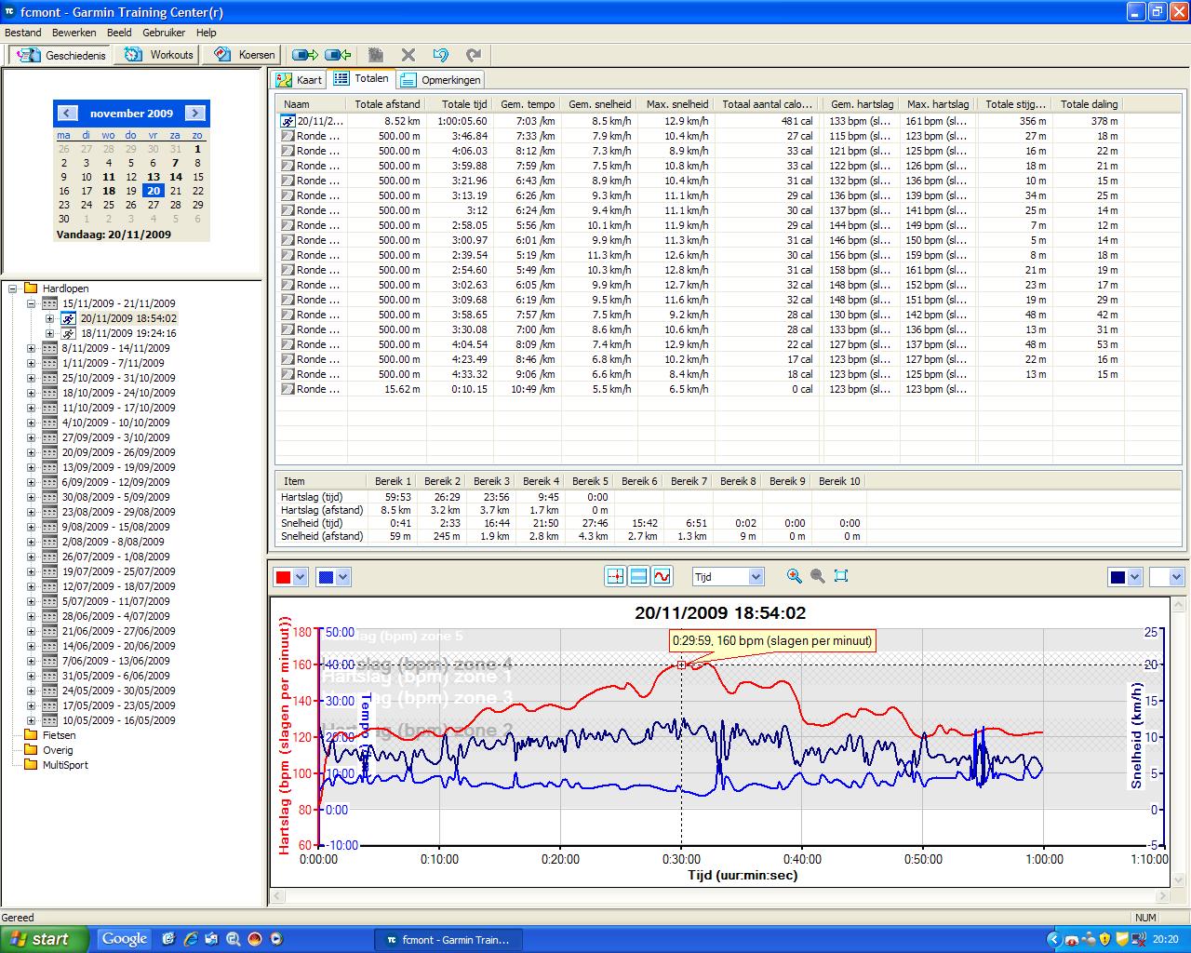This screenshot has width=1191, height=953.
Task: Click the medium blue color swatch above graph
Action: pyautogui.click(x=326, y=578)
